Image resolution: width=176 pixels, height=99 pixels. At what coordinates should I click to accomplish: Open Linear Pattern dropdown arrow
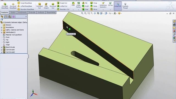coord(78,10)
